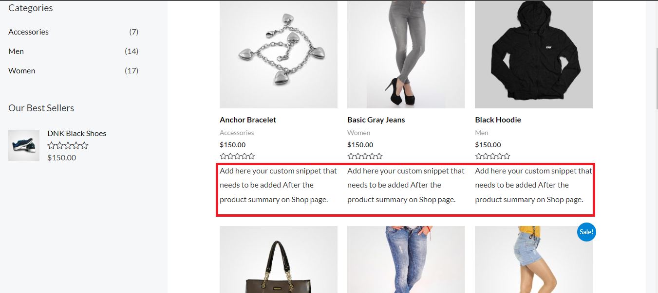
Task: Click the blue Sale! badge
Action: click(x=586, y=232)
